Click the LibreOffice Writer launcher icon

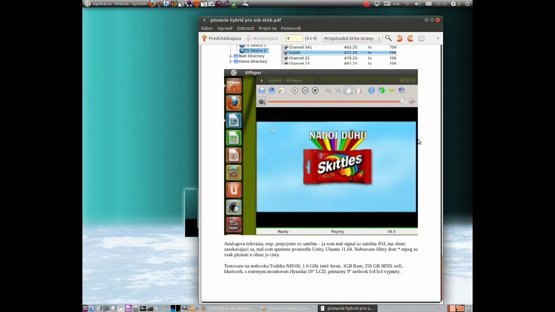pyautogui.click(x=234, y=120)
